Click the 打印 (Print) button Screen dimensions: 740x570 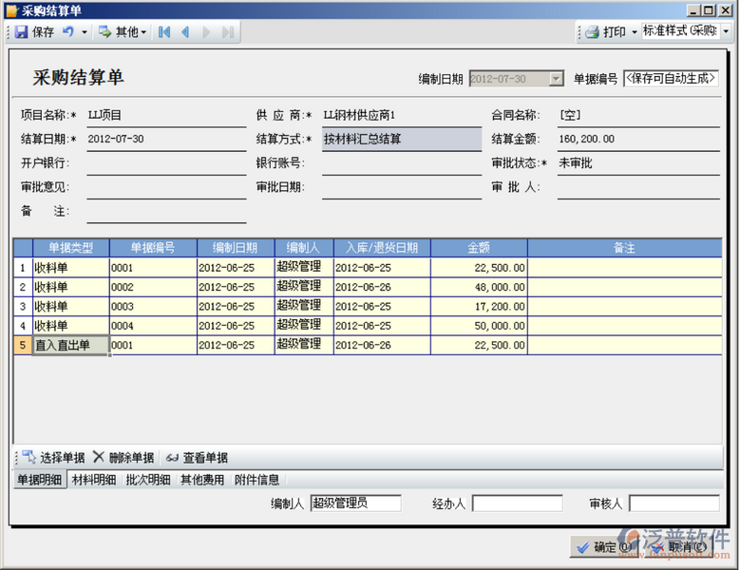[x=606, y=32]
